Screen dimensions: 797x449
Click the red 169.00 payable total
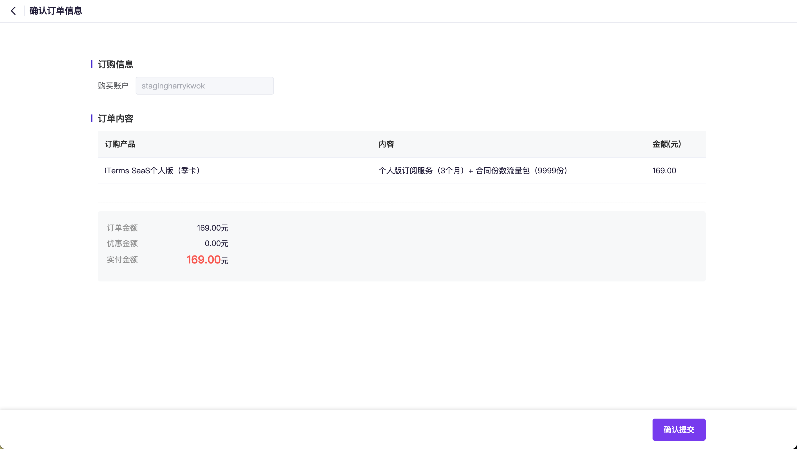(204, 260)
